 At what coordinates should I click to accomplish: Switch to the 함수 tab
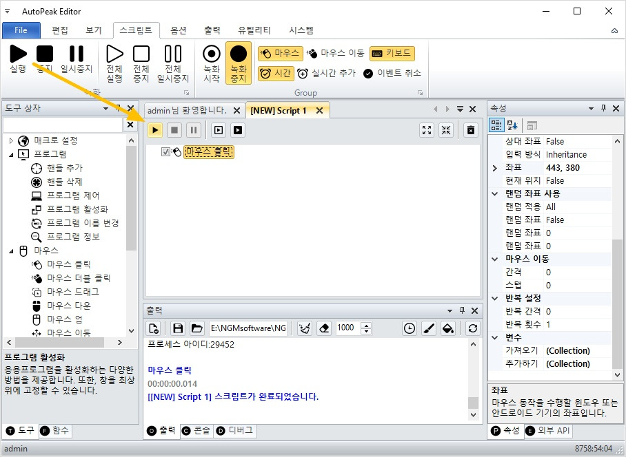pos(55,431)
